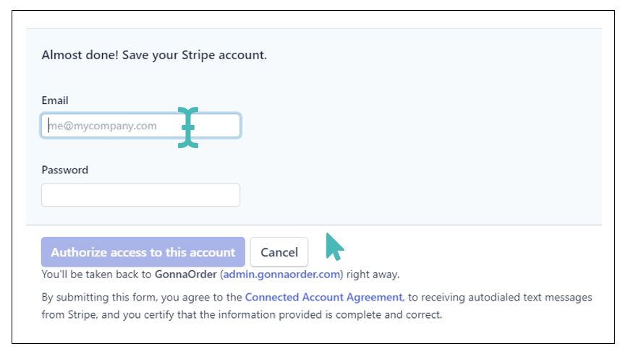Open the admin.gonnaorder.com link

281,275
